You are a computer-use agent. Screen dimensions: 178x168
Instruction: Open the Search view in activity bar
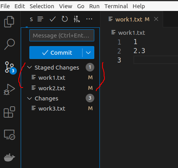[10, 44]
